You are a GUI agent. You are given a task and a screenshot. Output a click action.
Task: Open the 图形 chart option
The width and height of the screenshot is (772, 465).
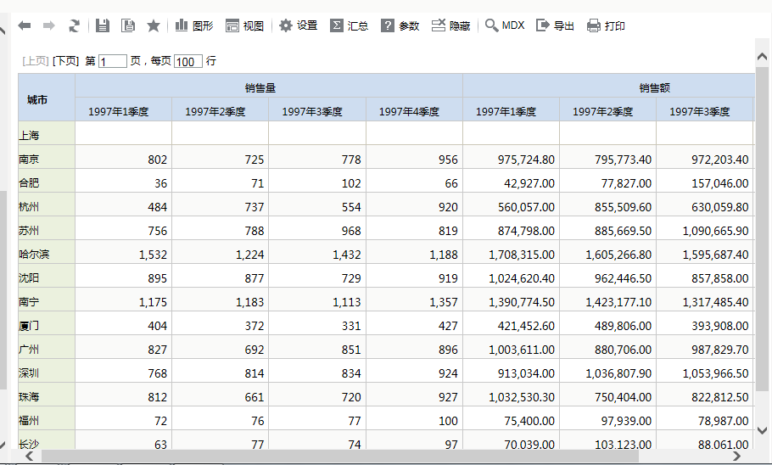pyautogui.click(x=194, y=25)
